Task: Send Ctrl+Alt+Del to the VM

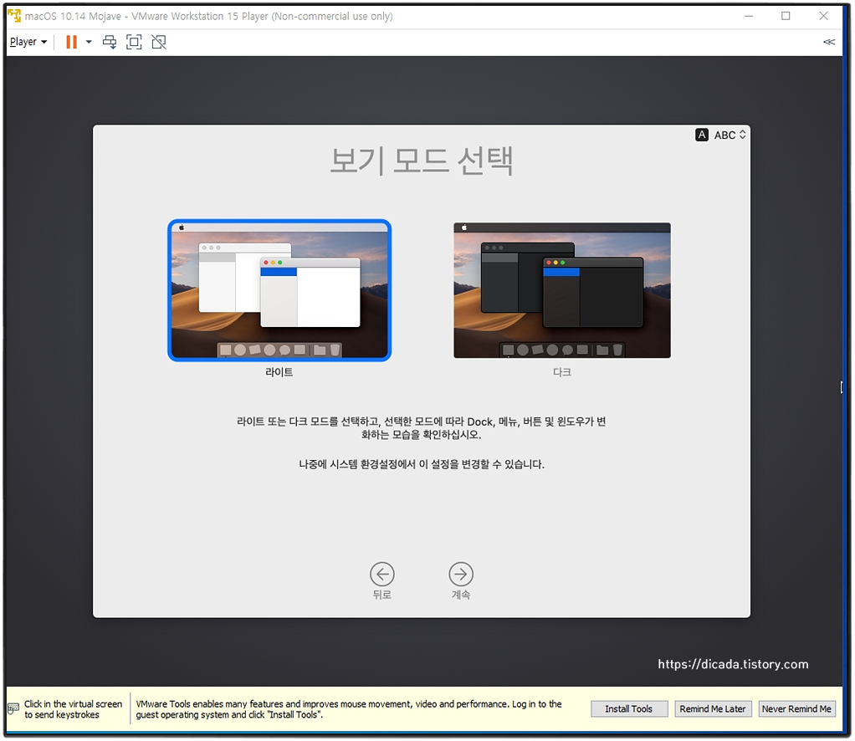Action: point(110,42)
